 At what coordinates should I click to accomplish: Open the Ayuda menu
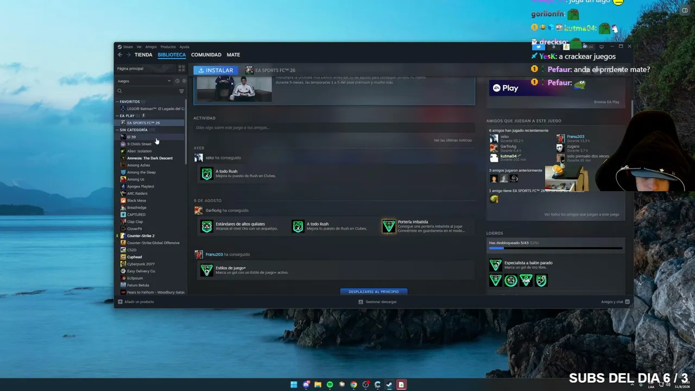[185, 47]
